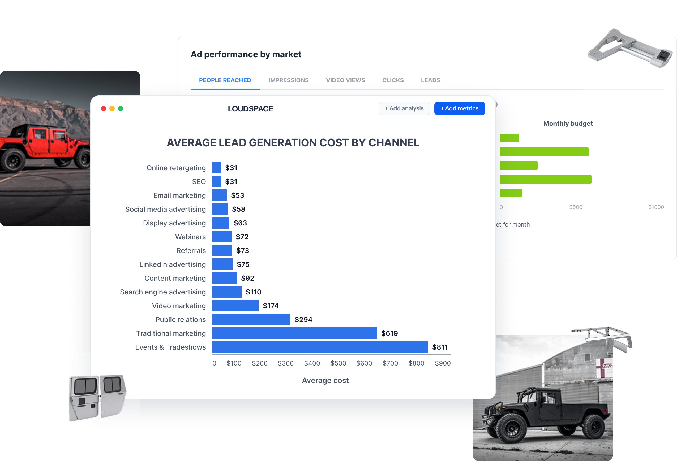Click the green maximize window dot
The image size is (677, 461).
click(120, 108)
